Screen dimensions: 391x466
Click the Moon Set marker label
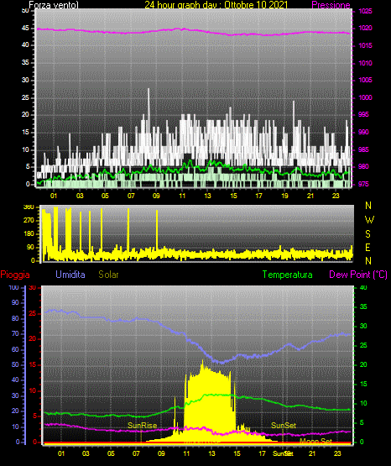point(315,441)
